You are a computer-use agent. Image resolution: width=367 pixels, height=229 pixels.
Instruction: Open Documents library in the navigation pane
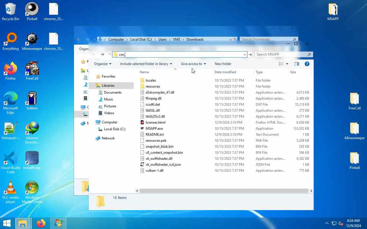[x=113, y=92]
